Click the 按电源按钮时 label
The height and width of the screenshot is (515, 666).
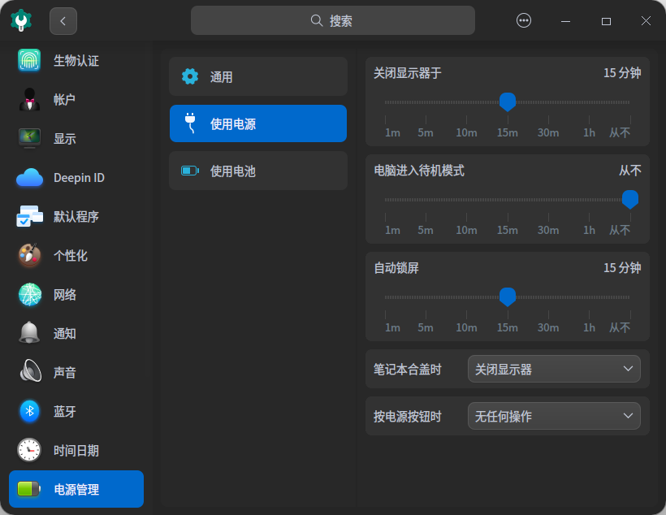click(408, 416)
